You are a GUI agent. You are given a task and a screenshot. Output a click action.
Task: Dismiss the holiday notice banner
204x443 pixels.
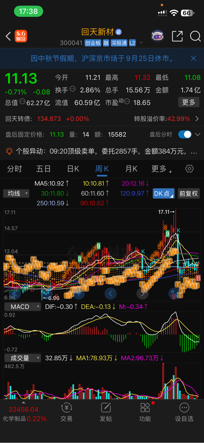click(193, 58)
